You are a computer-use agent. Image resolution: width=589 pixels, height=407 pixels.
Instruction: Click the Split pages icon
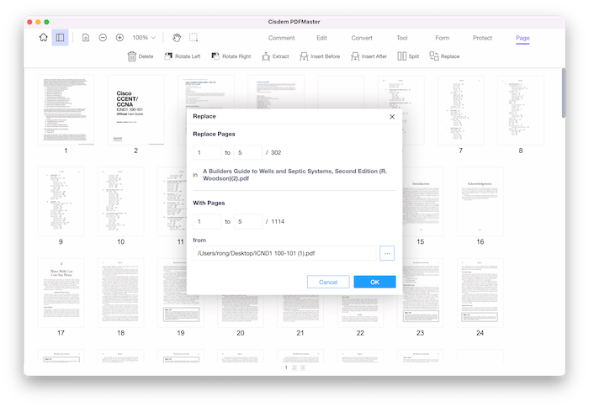(401, 56)
